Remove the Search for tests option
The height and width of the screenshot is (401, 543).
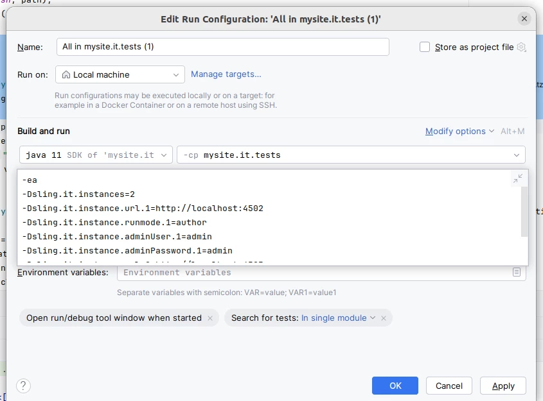coord(384,318)
